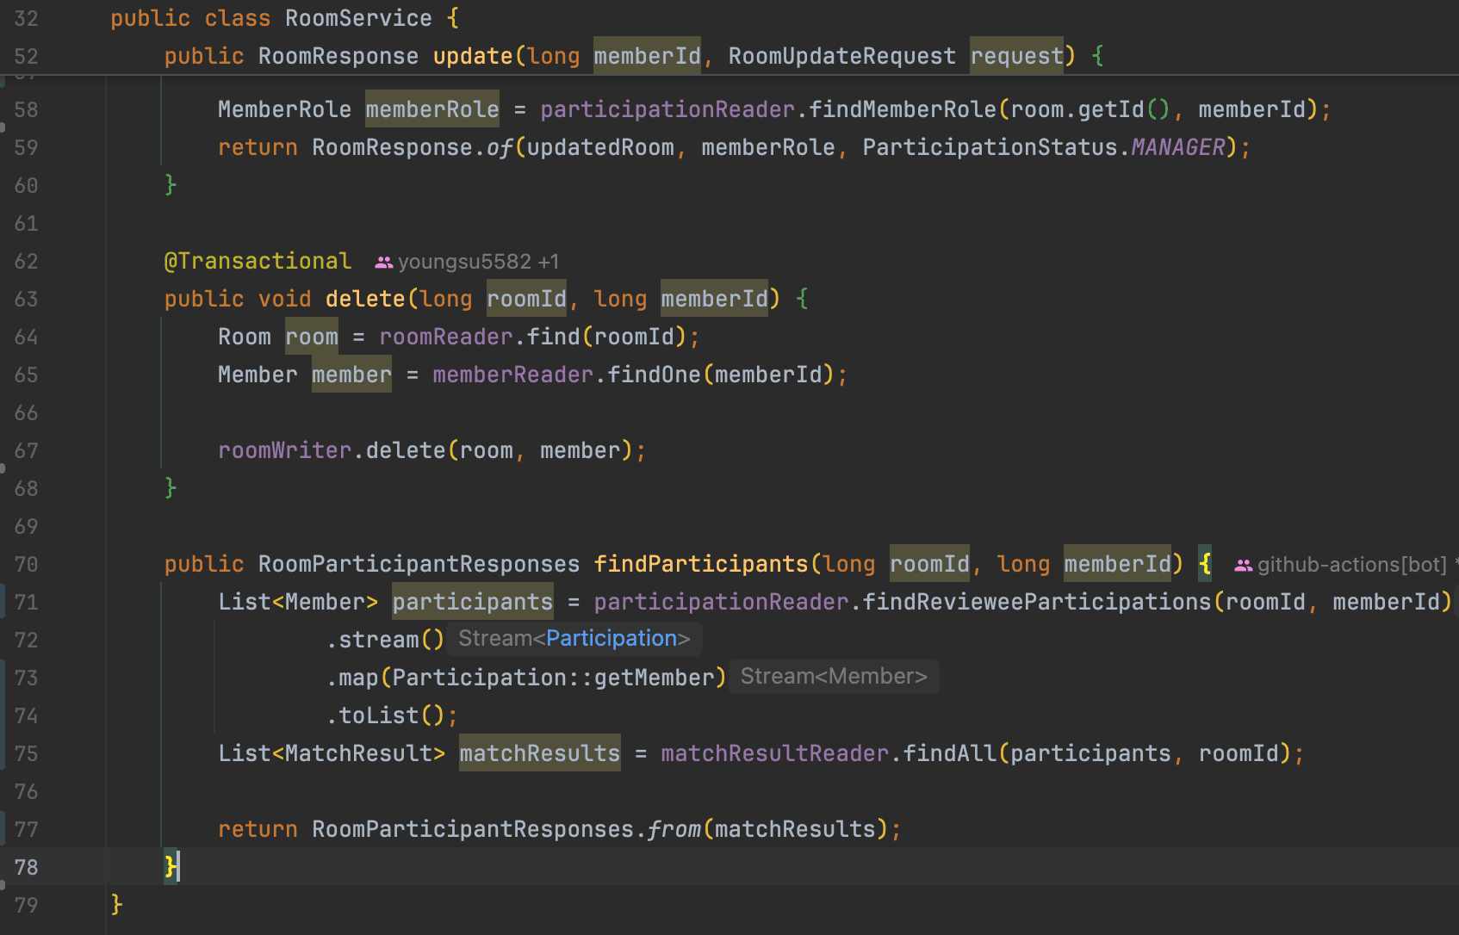Click the findParticipants method name
This screenshot has height=935, width=1459.
click(700, 564)
